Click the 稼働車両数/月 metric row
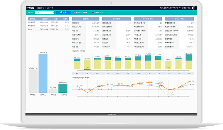Viewport: 223px width, 130px height. (179, 23)
